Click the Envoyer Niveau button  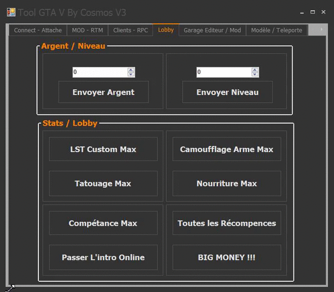(x=227, y=92)
